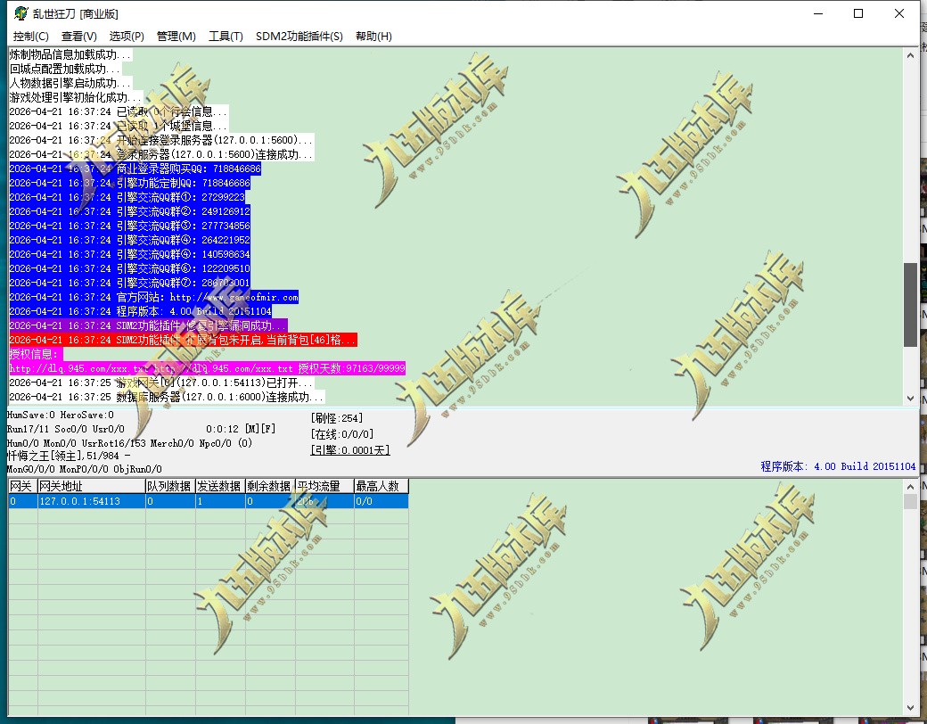Click the 队列数据 column header
The height and width of the screenshot is (724, 927).
pos(170,486)
